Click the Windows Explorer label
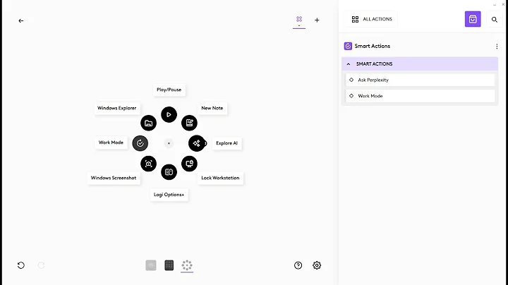Image resolution: width=508 pixels, height=285 pixels. click(117, 108)
